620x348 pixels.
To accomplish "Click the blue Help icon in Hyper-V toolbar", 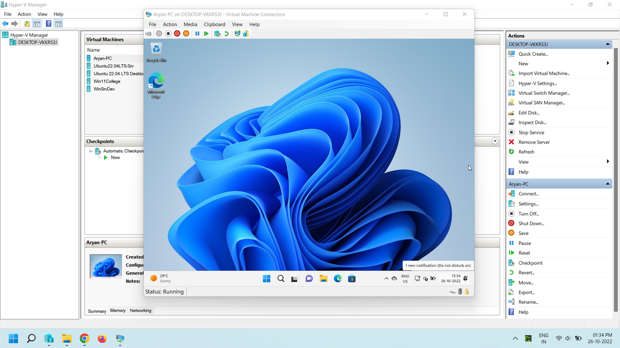I will tap(49, 24).
